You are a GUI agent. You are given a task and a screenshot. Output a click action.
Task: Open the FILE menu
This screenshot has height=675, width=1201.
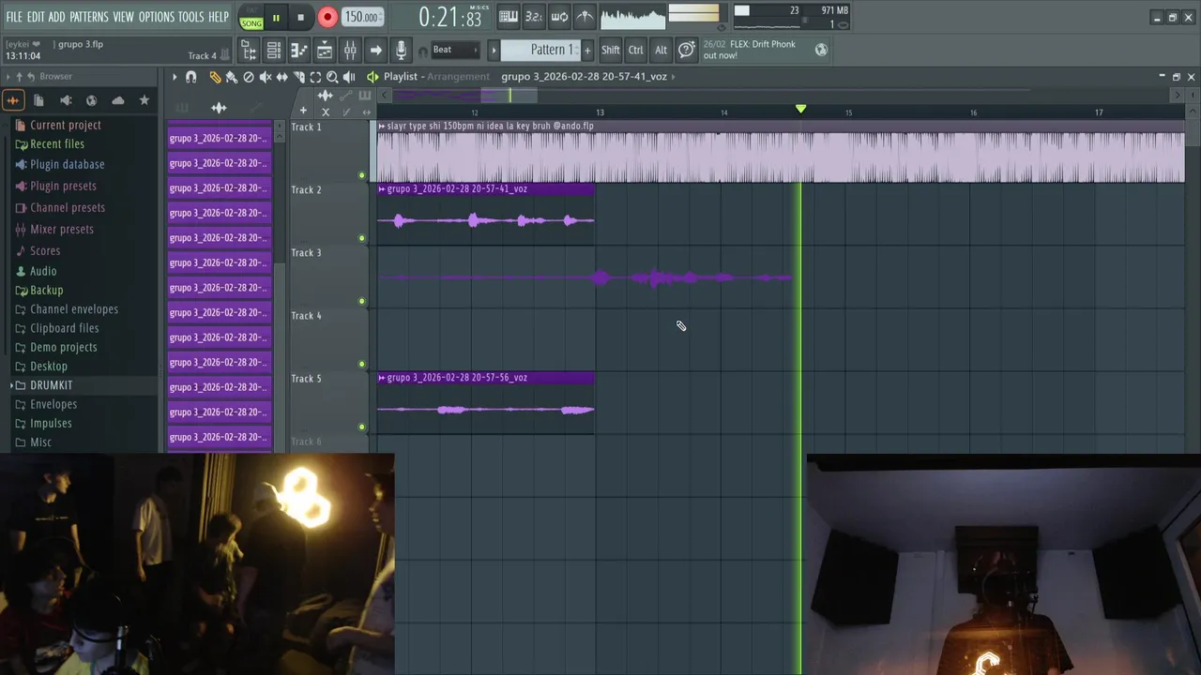pos(14,17)
